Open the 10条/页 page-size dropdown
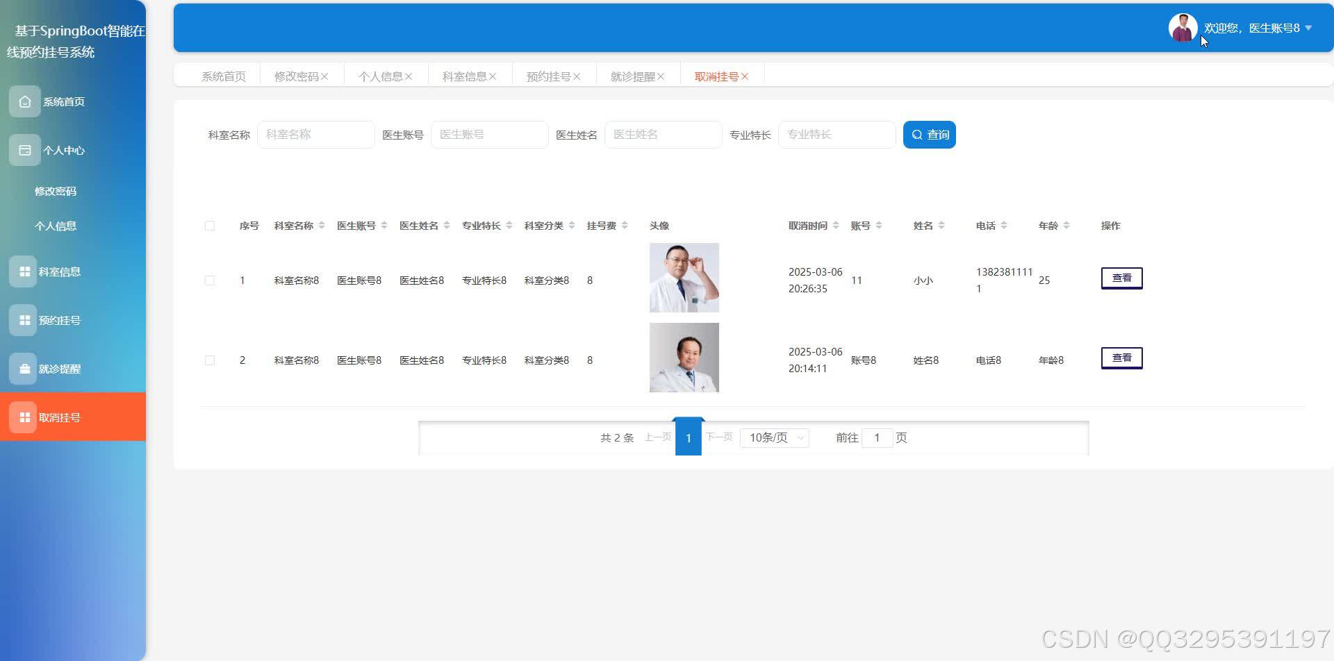The width and height of the screenshot is (1334, 661). coord(773,437)
